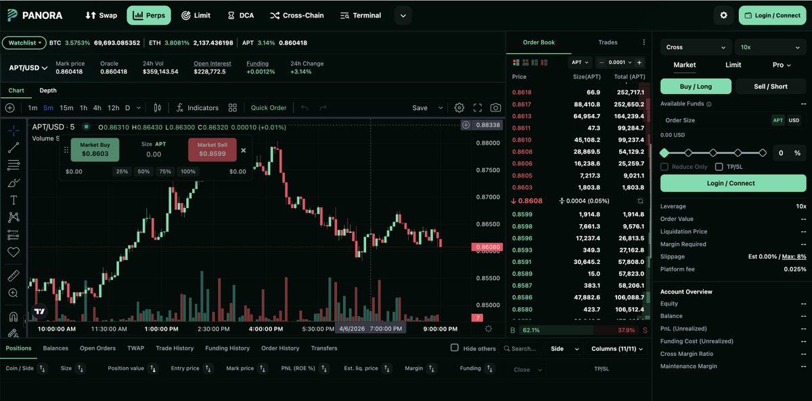Click the order size percentage slider track
This screenshot has height=401, width=812.
[x=714, y=153]
